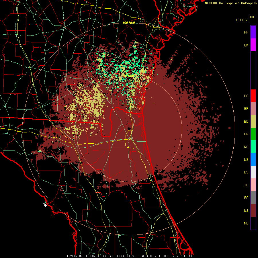This screenshot has height=258, width=258.
Task: Click the '[CLAS]' legend units text
Action: pos(242,20)
